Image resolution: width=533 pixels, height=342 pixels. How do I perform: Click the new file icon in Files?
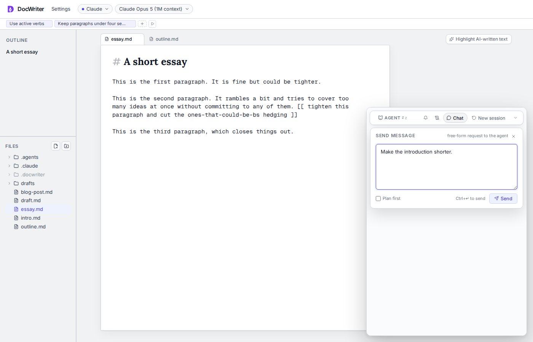coord(56,146)
